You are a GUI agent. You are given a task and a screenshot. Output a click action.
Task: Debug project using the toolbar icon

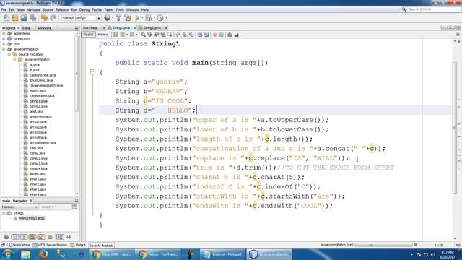pyautogui.click(x=149, y=18)
